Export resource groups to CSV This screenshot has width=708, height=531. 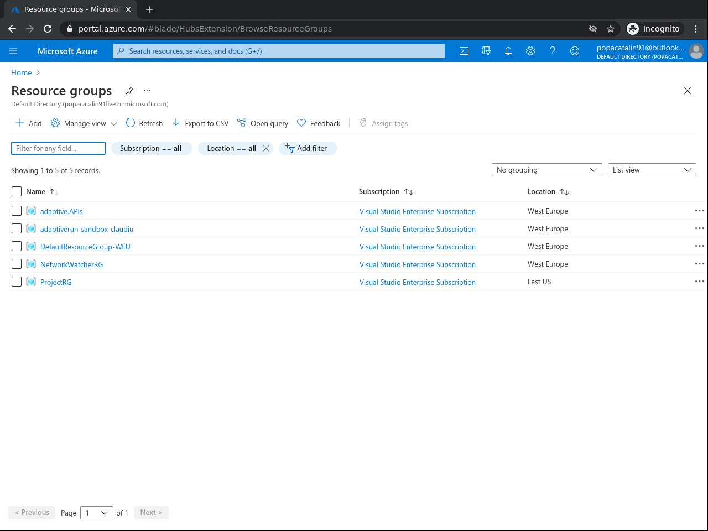click(200, 123)
